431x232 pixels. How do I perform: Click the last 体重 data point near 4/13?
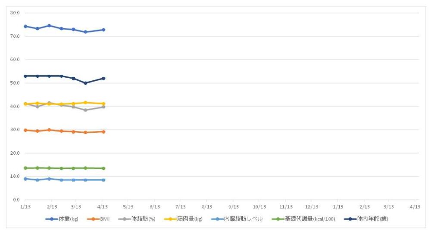click(x=103, y=30)
